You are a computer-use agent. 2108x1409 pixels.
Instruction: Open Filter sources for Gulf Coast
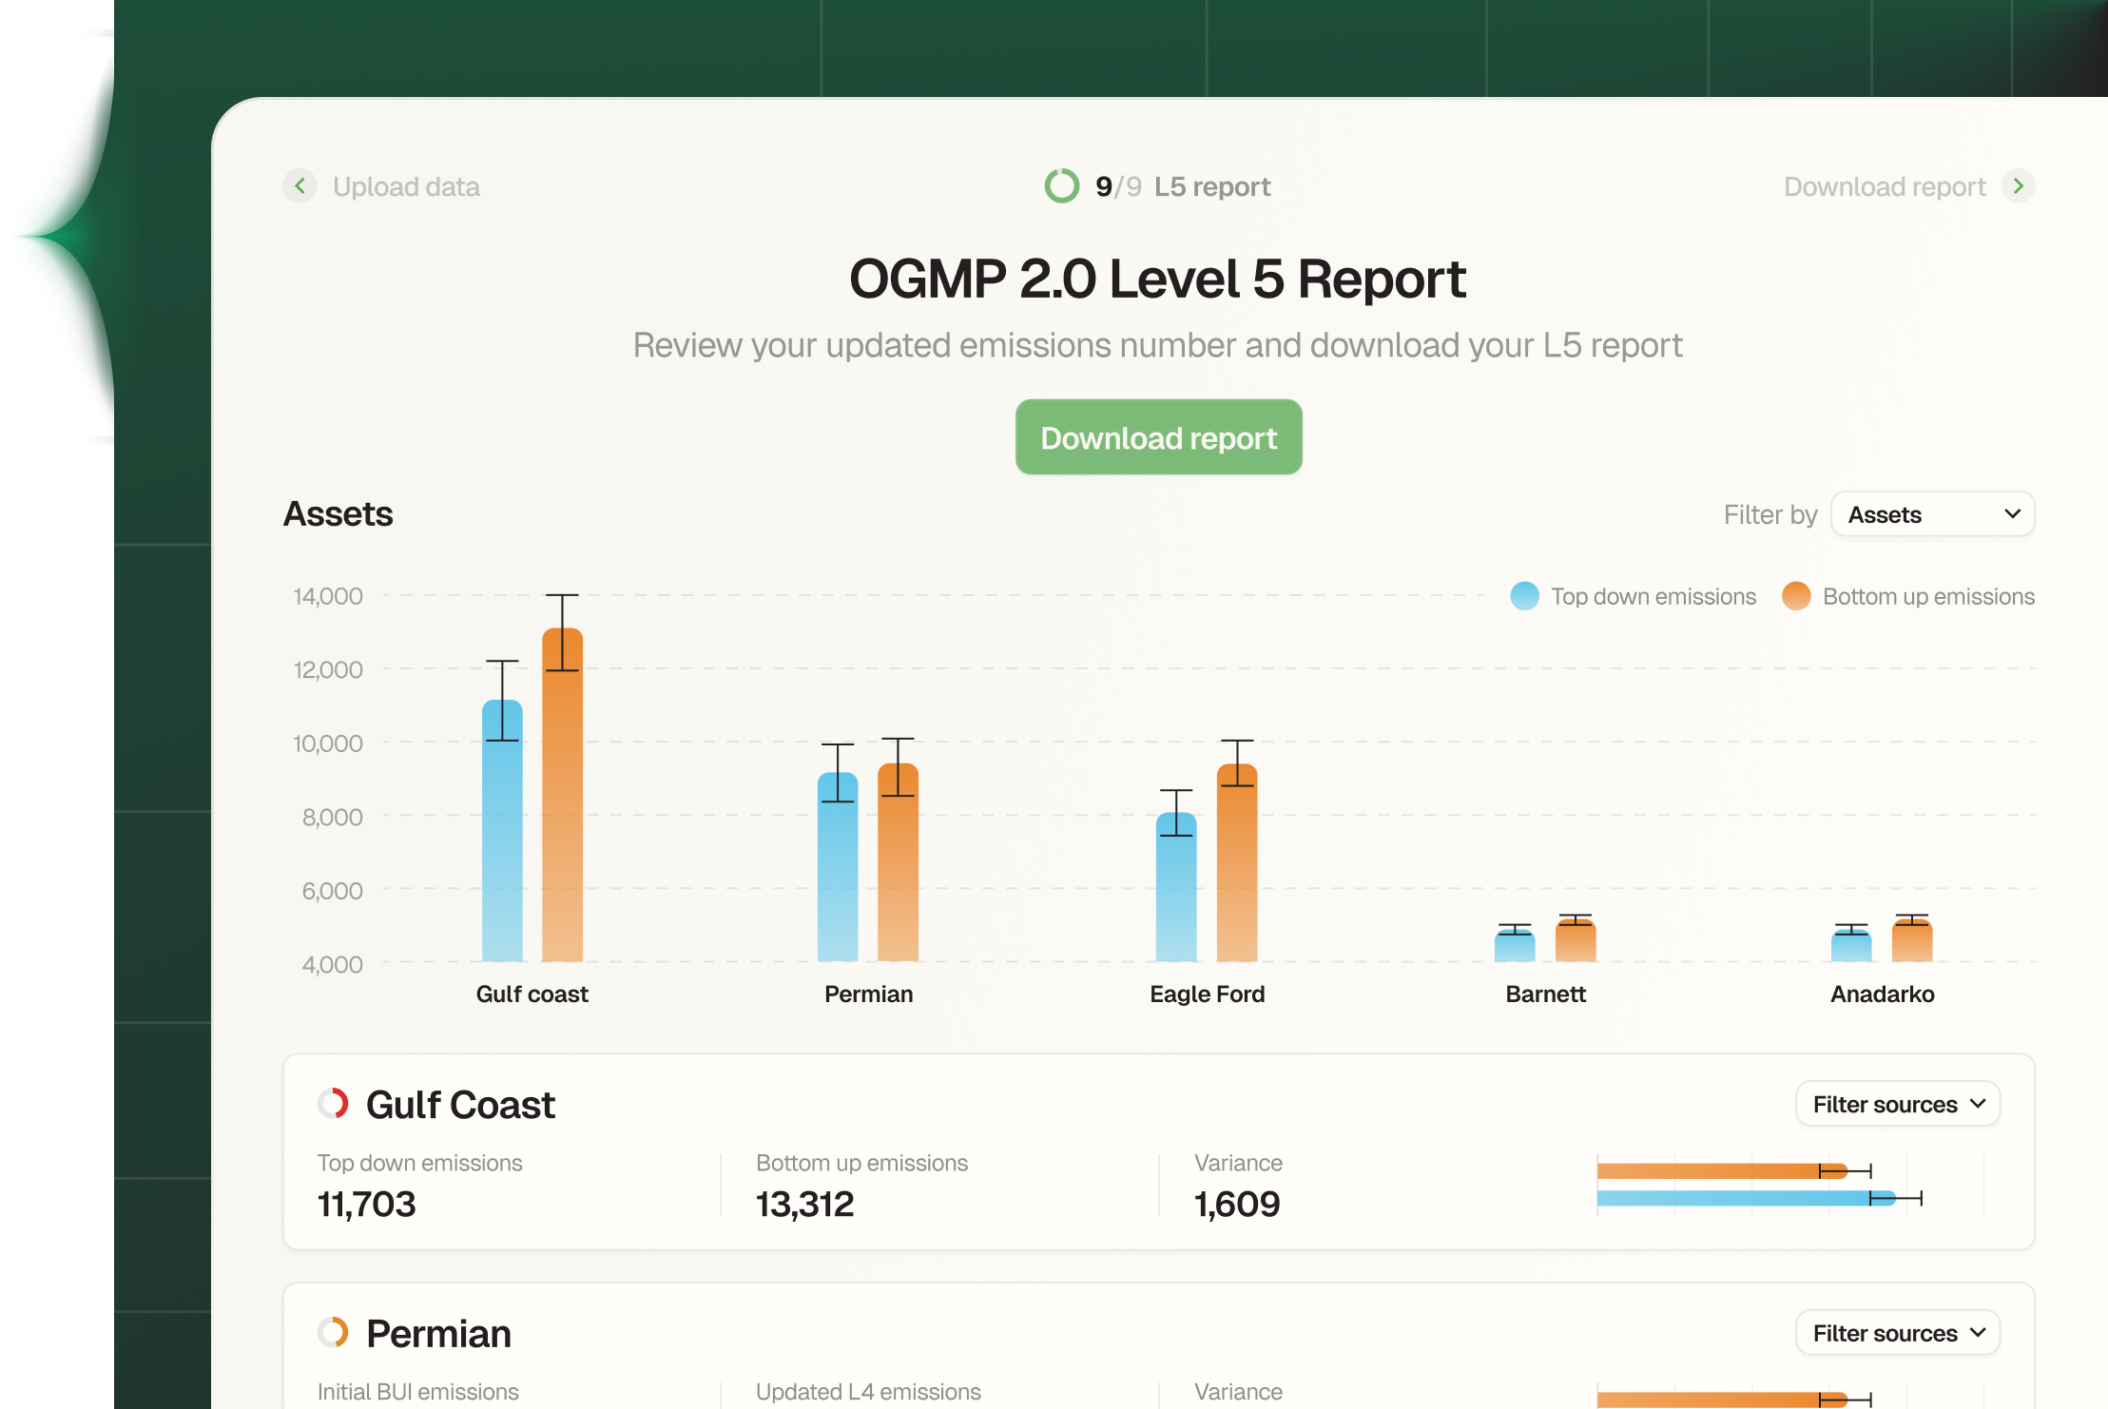click(1898, 1105)
